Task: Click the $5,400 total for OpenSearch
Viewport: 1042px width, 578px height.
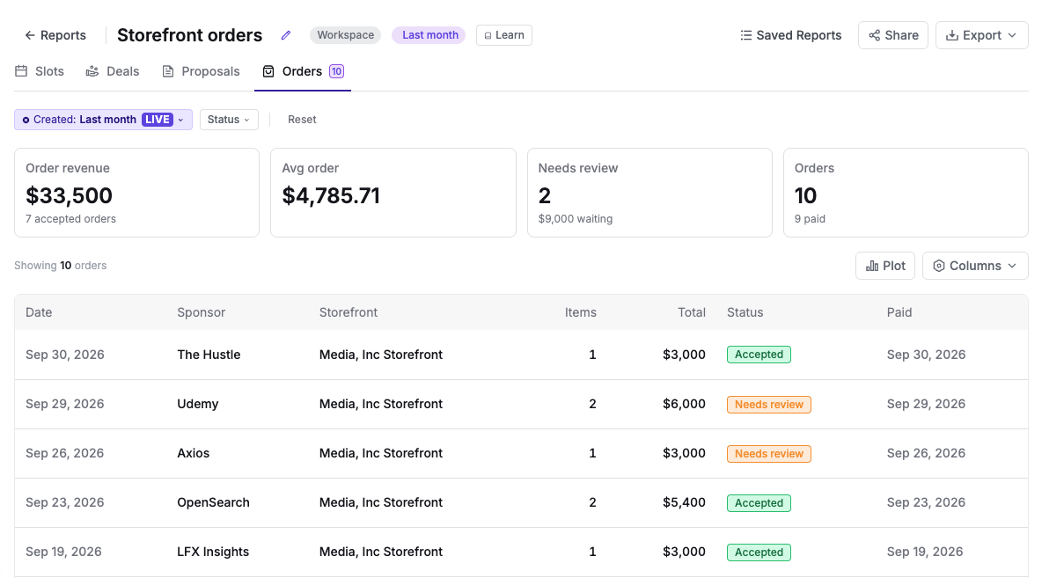Action: pos(684,502)
